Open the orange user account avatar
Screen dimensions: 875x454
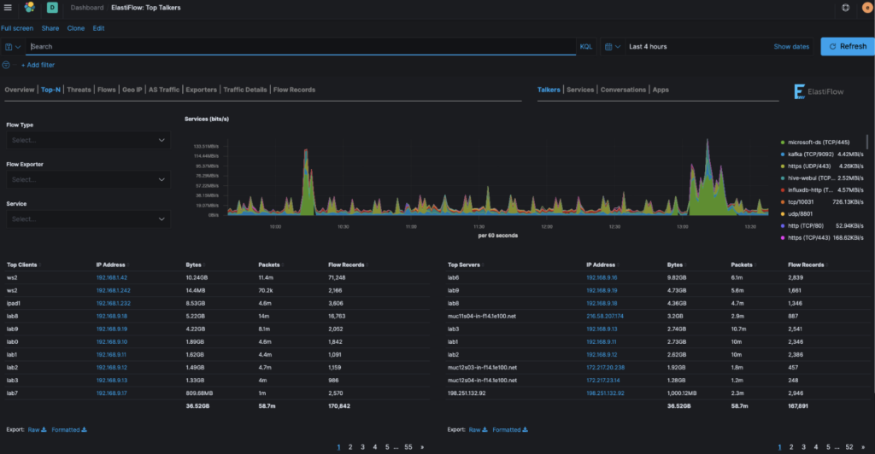[x=867, y=8]
